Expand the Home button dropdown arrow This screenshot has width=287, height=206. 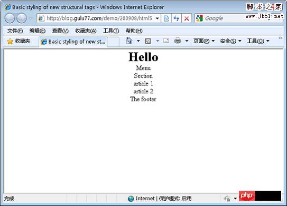click(138, 41)
